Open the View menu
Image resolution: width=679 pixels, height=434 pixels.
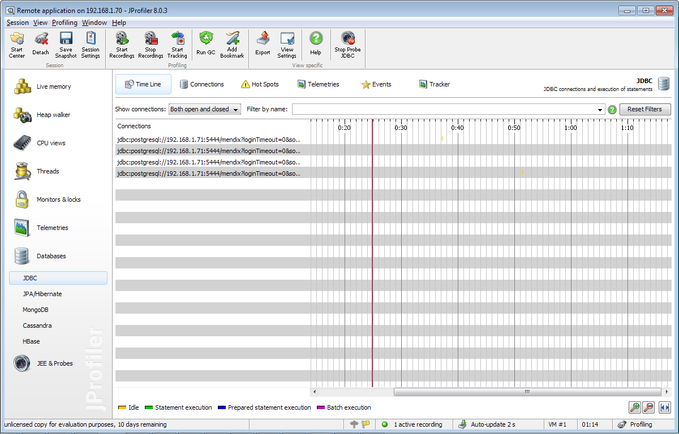pos(40,23)
